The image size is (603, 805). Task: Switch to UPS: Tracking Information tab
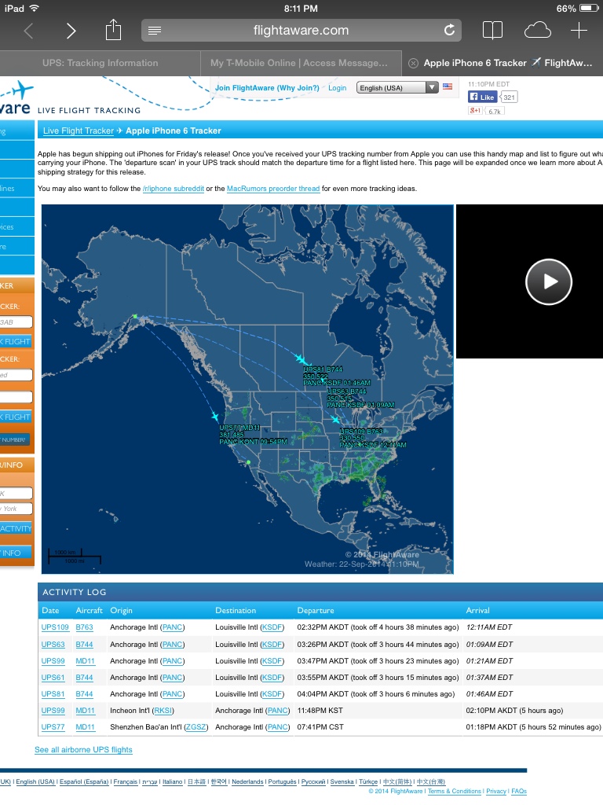tap(100, 63)
